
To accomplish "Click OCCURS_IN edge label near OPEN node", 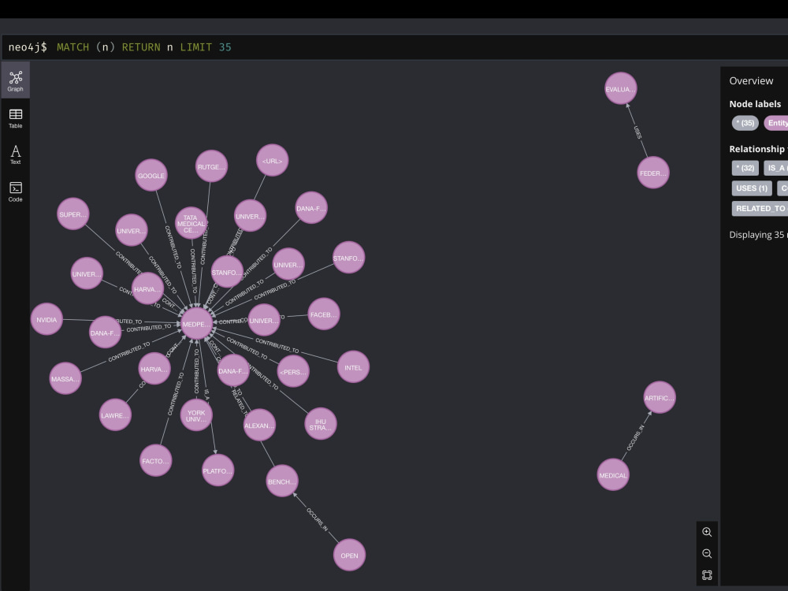I will tap(317, 519).
